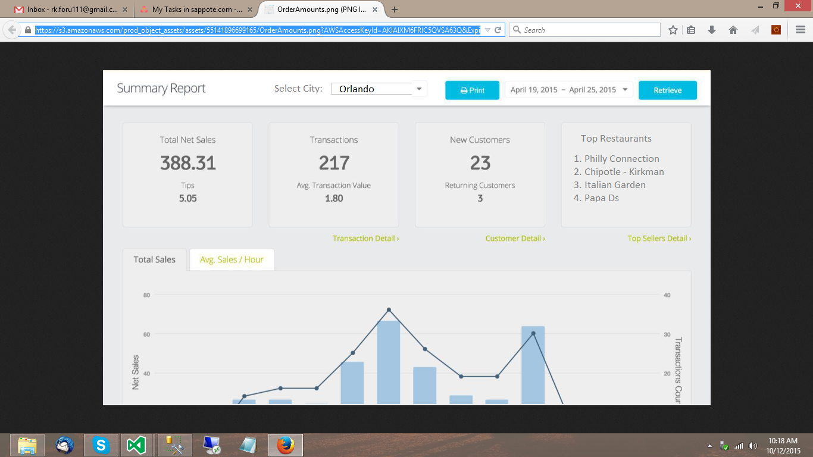Open Thunderbird from the taskbar

coord(65,445)
